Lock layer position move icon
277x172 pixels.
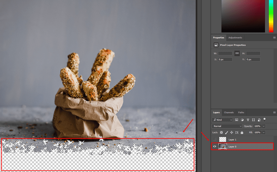pos(232,132)
